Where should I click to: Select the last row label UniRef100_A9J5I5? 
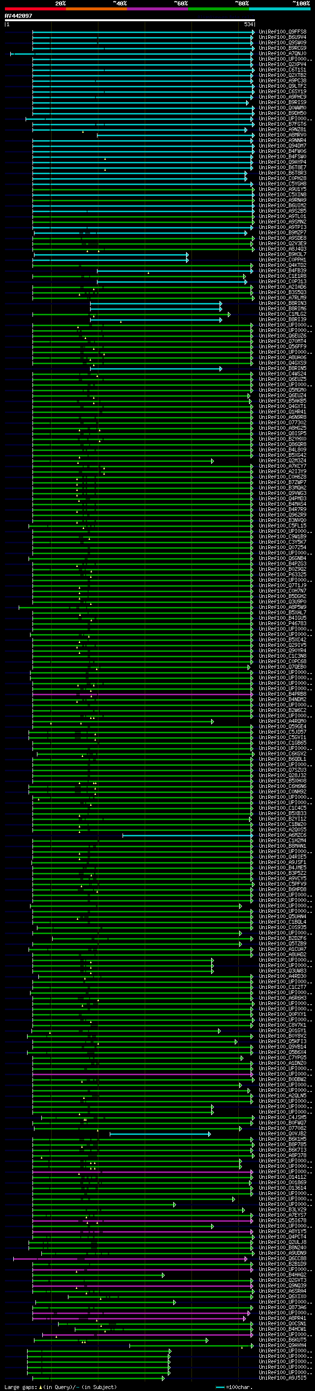click(x=283, y=1378)
